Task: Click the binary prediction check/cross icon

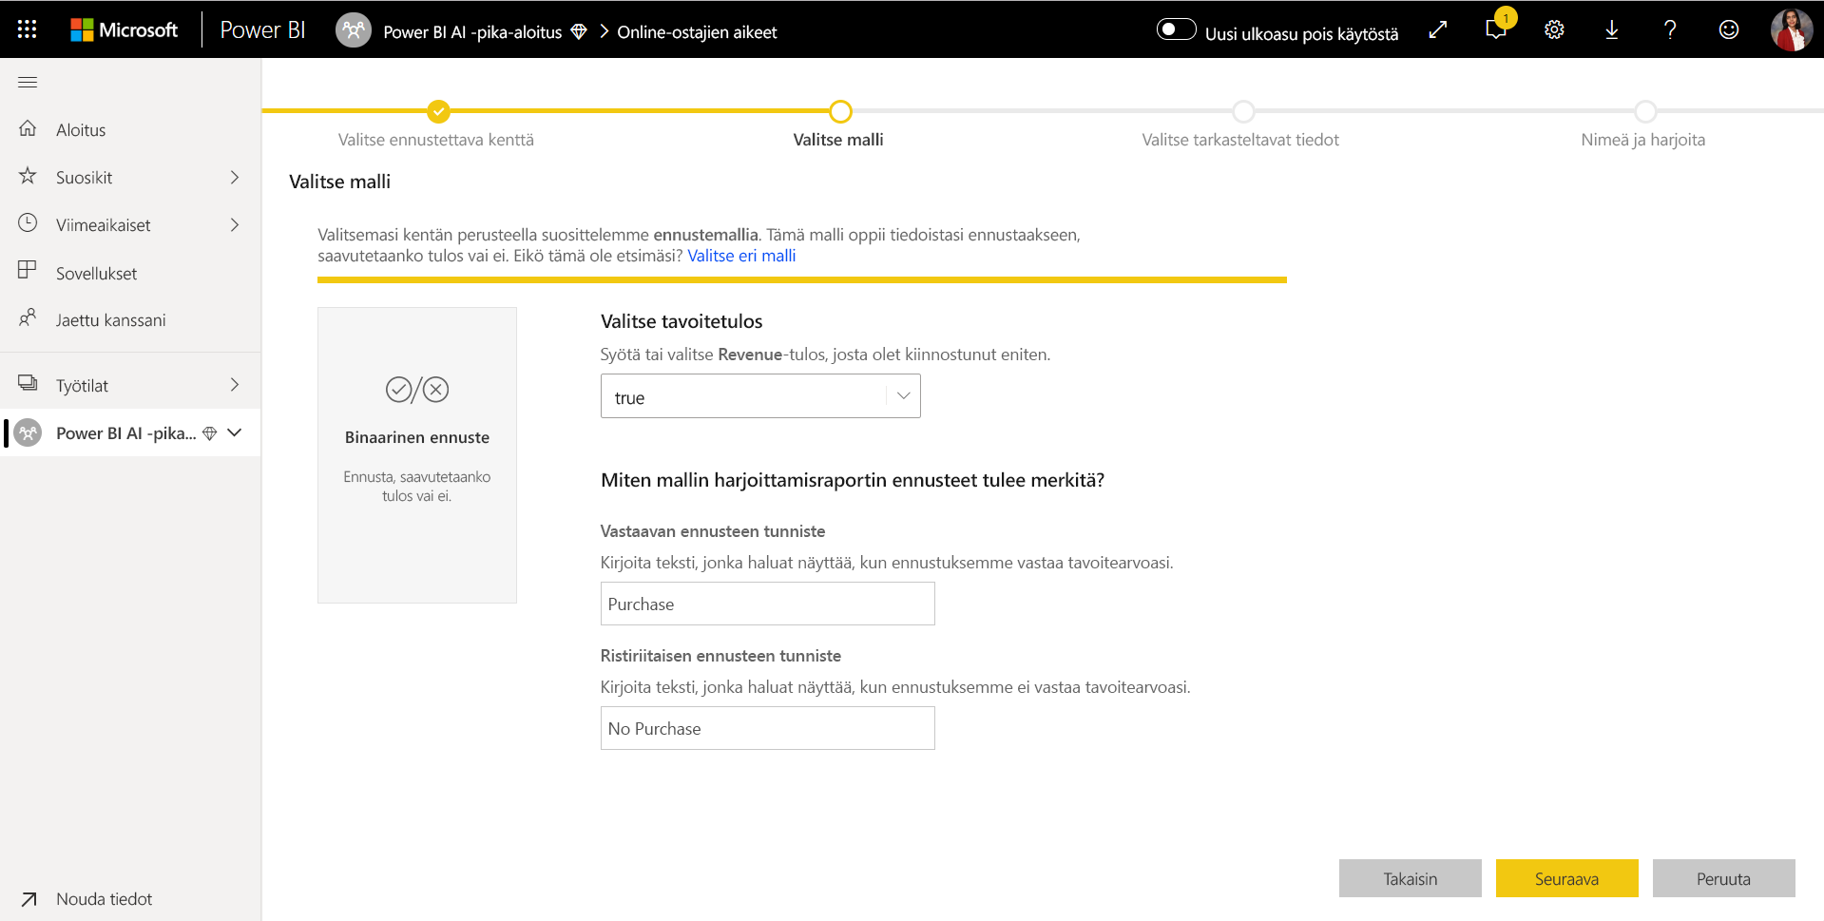Action: click(x=417, y=390)
